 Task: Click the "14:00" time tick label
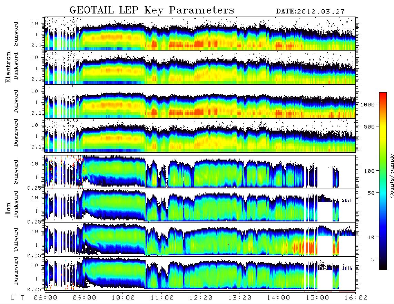278,298
